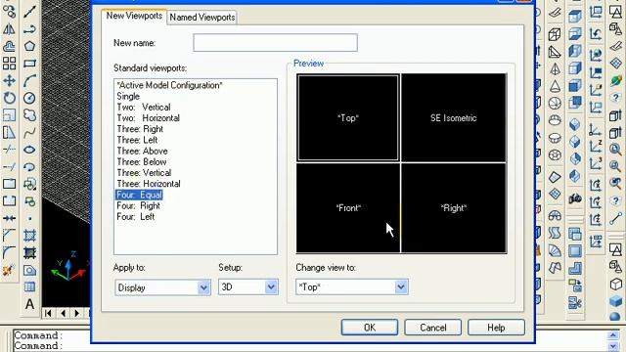Select the Explode modify tool
The height and width of the screenshot is (352, 626).
(x=9, y=270)
